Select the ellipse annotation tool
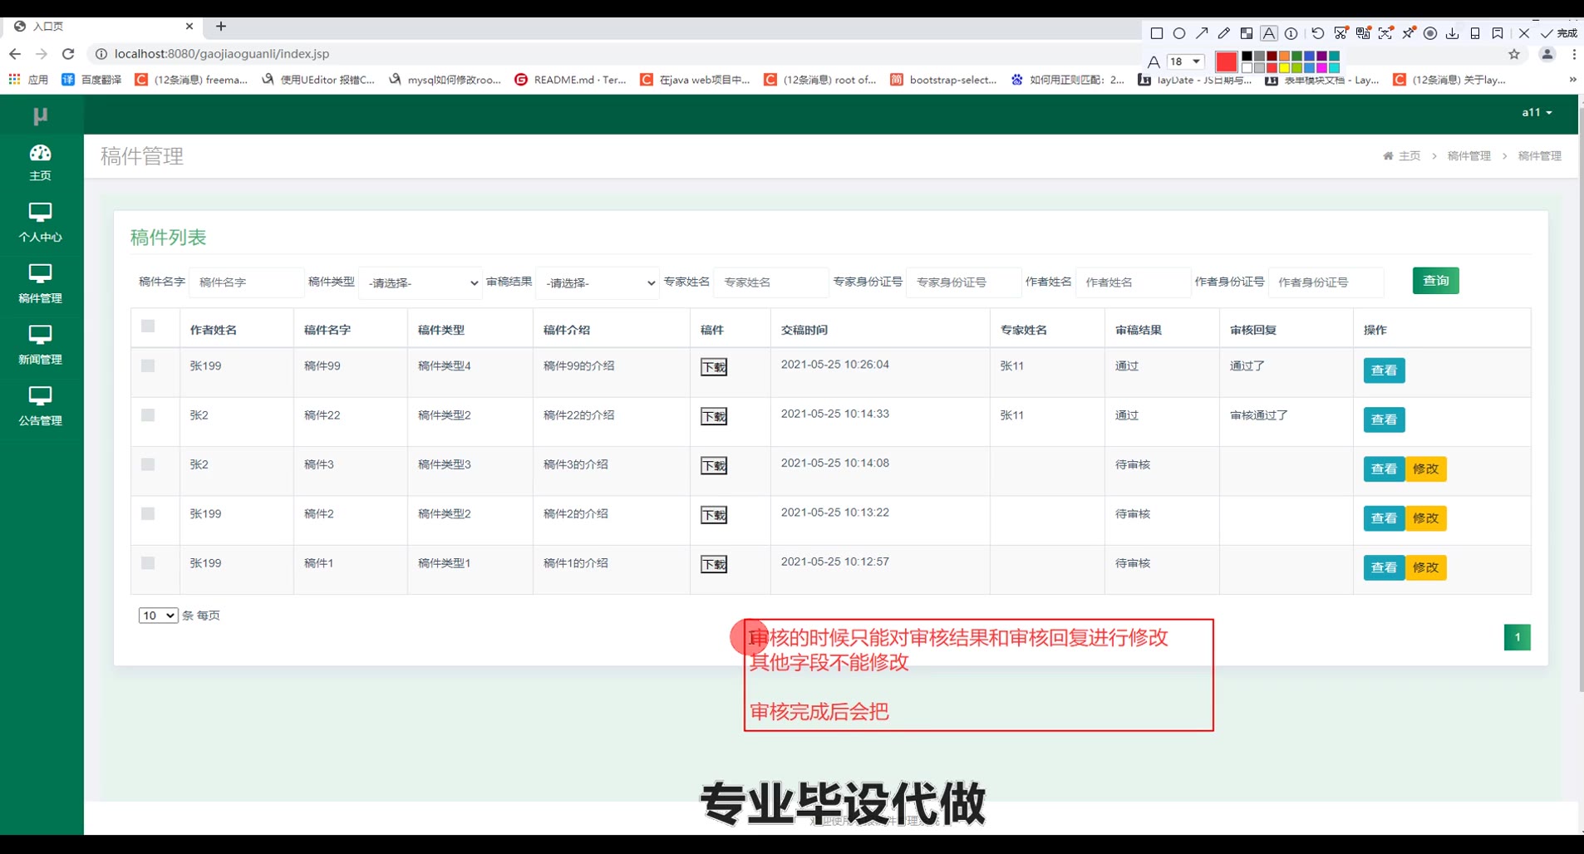 point(1179,33)
